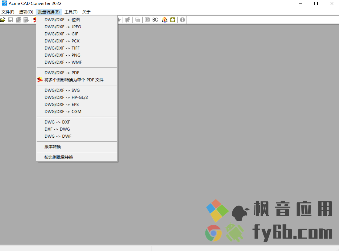The width and height of the screenshot is (339, 251).
Task: Pick DWG/DXF -> WMF conversion
Action: [x=77, y=62]
